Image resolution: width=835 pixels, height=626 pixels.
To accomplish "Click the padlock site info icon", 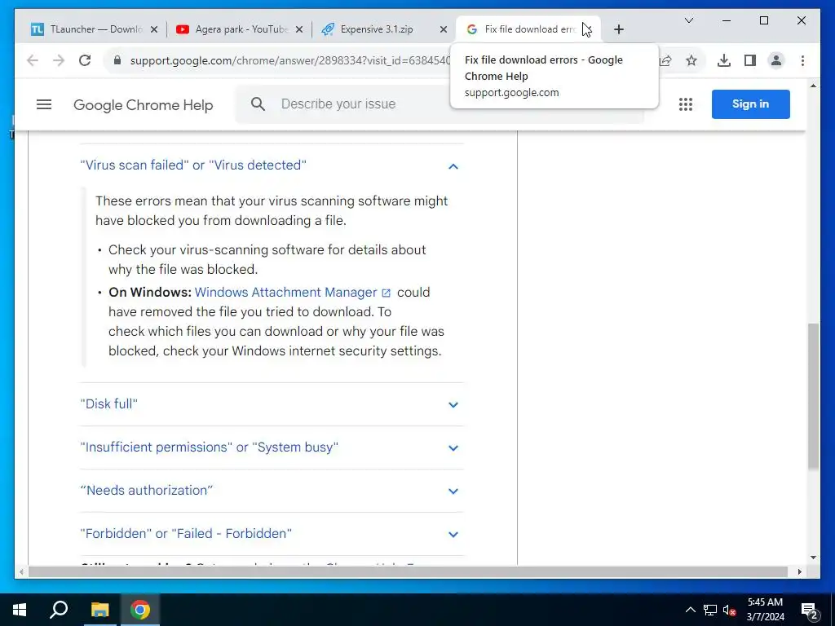I will (x=117, y=60).
